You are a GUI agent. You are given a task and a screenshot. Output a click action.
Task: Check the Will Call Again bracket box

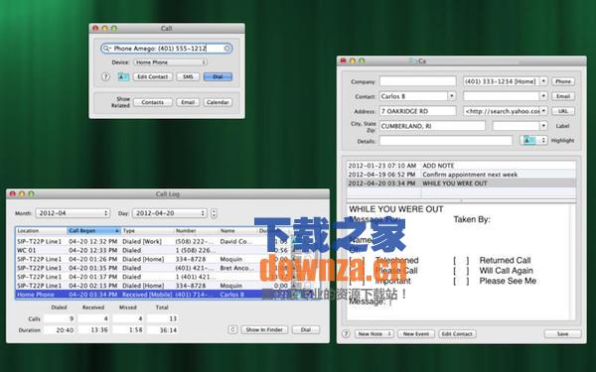pos(461,271)
